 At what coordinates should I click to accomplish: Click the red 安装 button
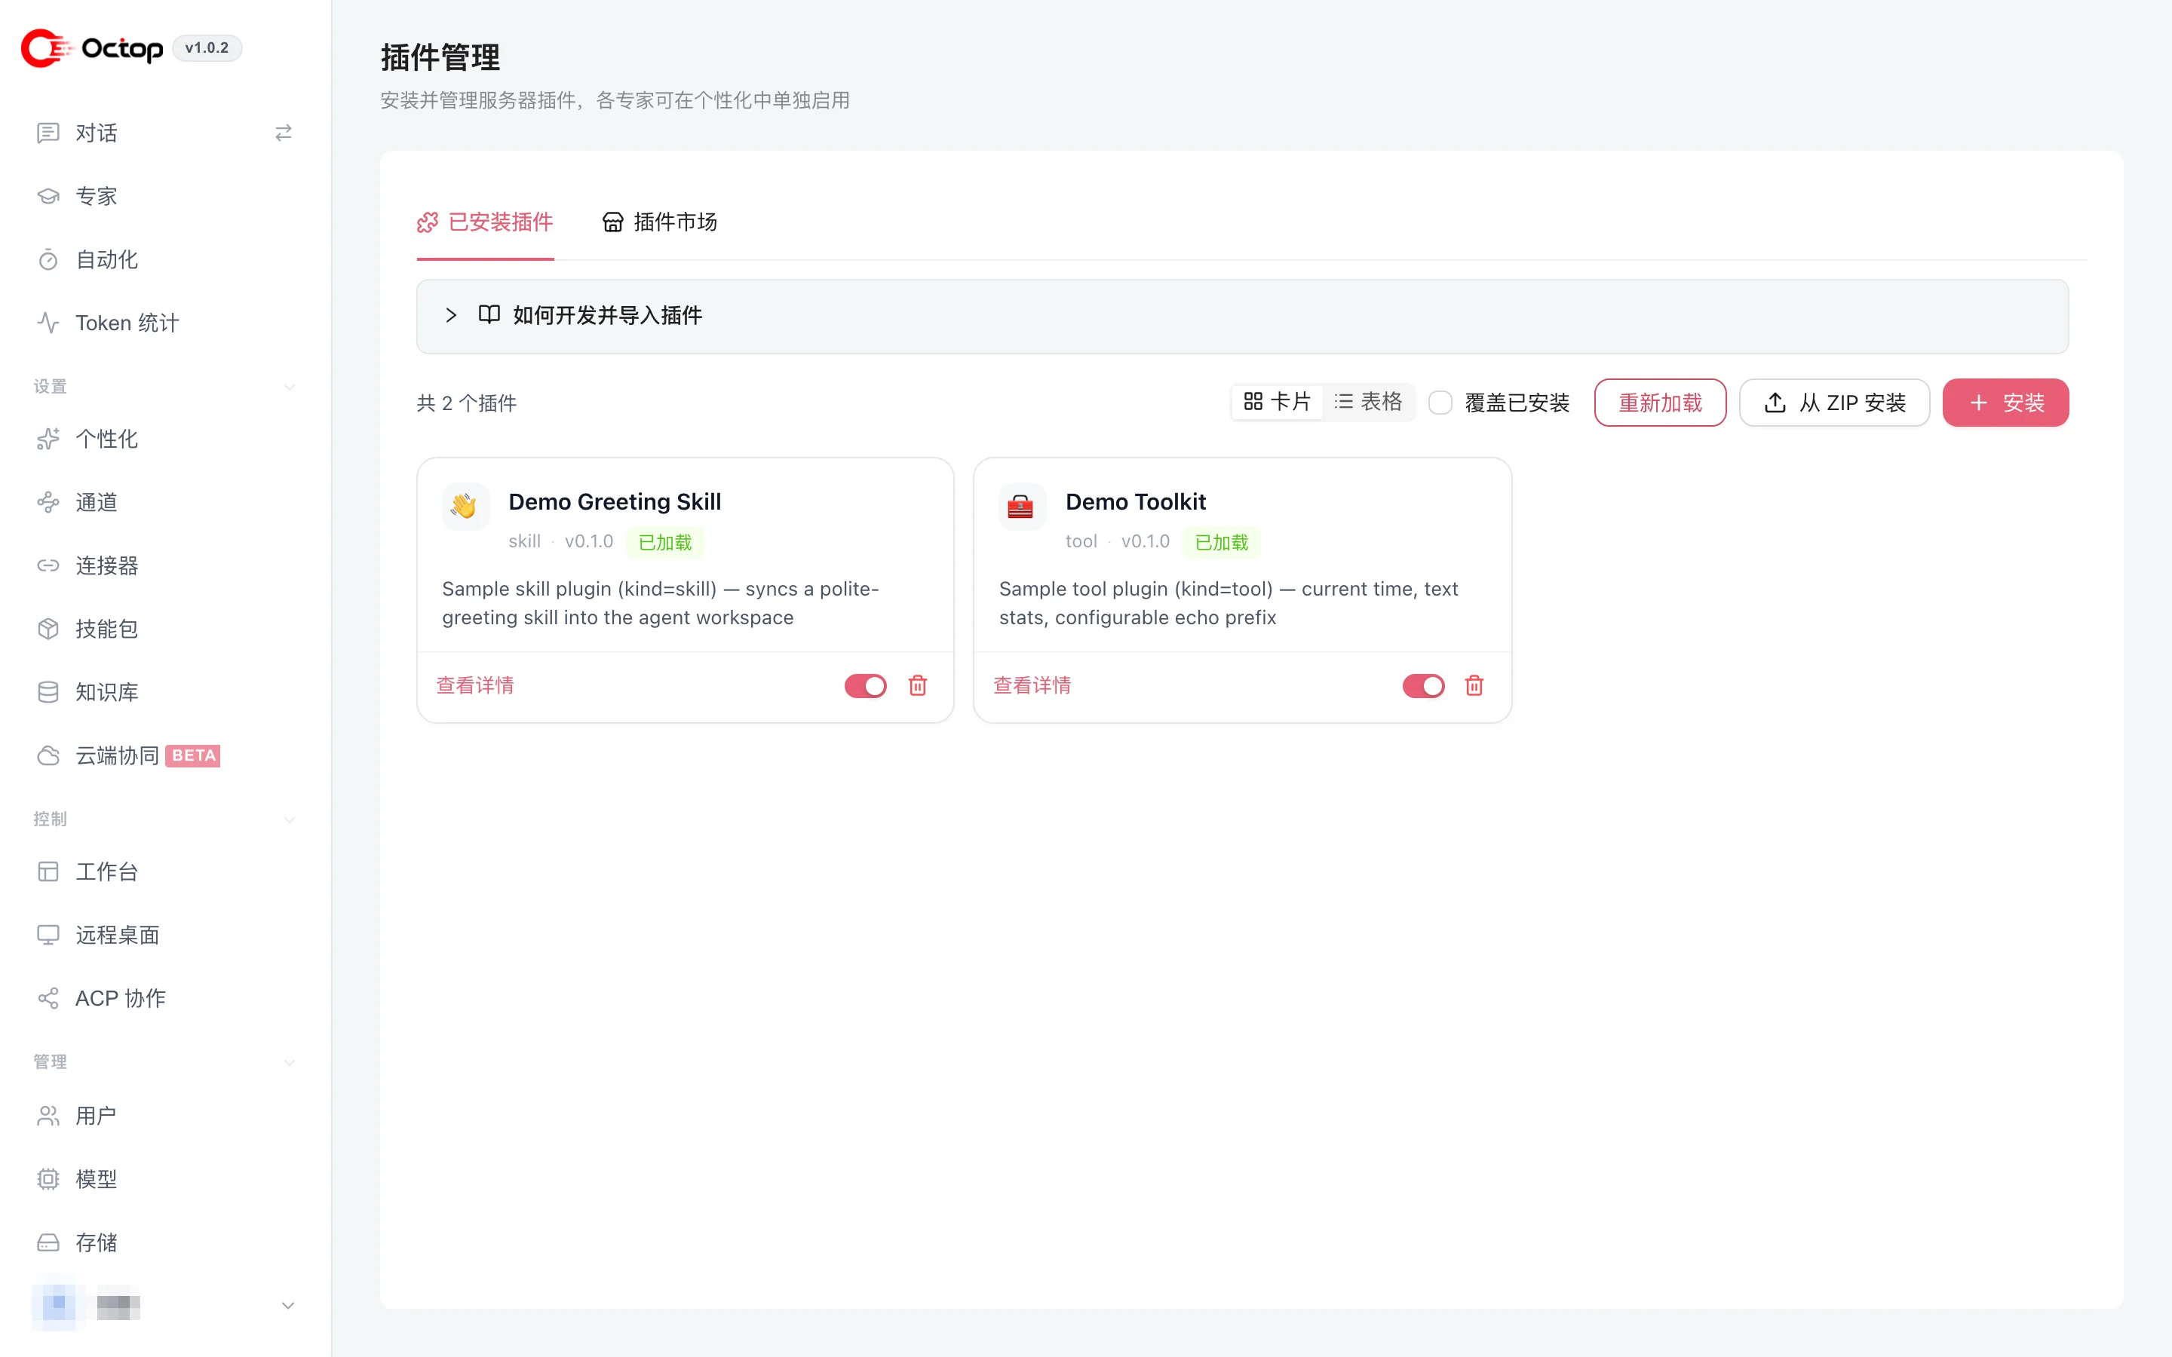[2005, 403]
